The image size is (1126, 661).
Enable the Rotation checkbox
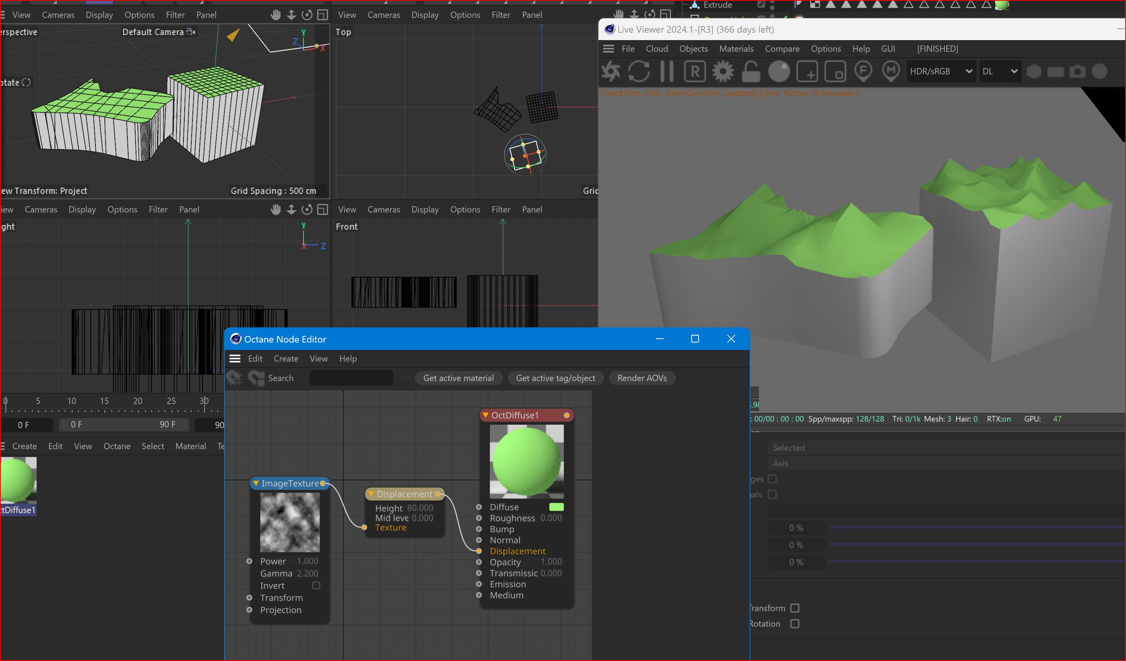coord(794,624)
